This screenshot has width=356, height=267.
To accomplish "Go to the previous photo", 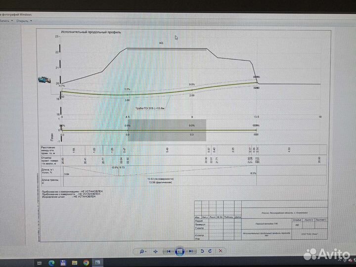I will point(168,251).
